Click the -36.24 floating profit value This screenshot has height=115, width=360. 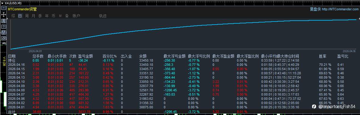pos(83,61)
